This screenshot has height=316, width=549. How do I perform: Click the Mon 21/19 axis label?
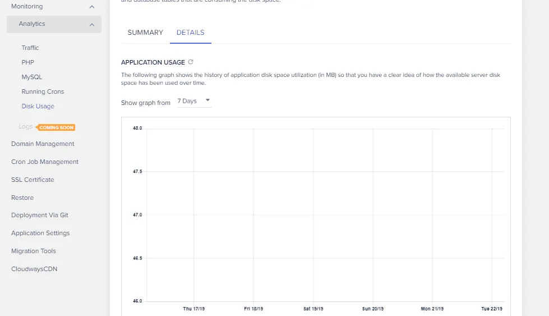point(432,309)
